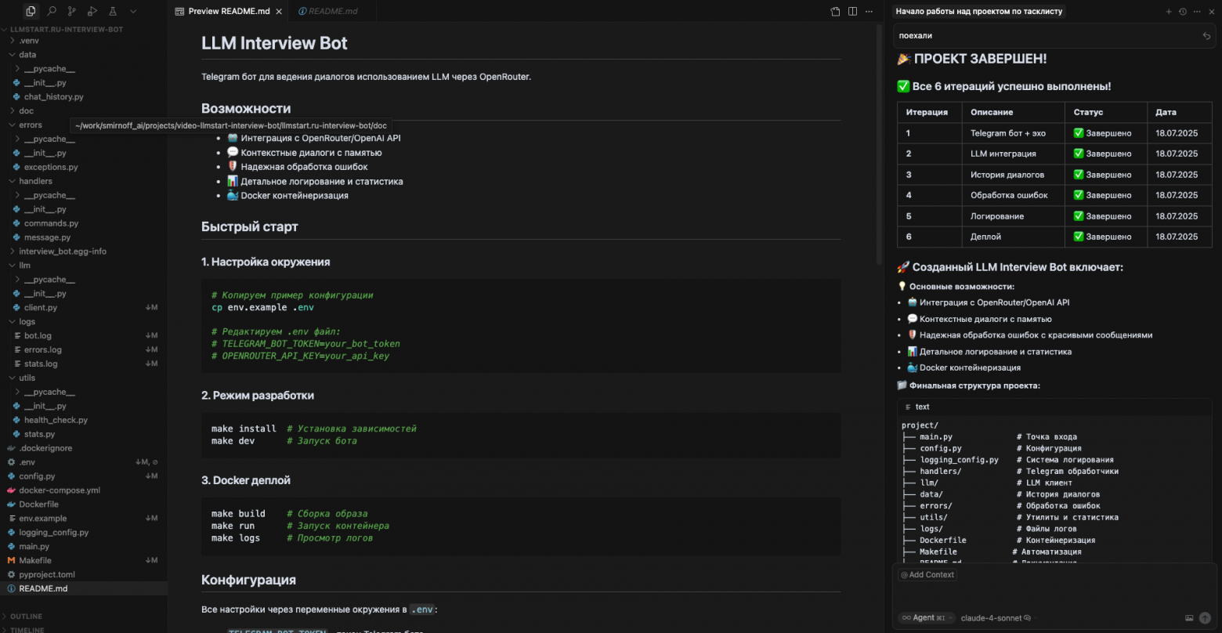Viewport: 1222px width, 633px height.
Task: Open the Agent mode dropdown
Action: [x=927, y=617]
